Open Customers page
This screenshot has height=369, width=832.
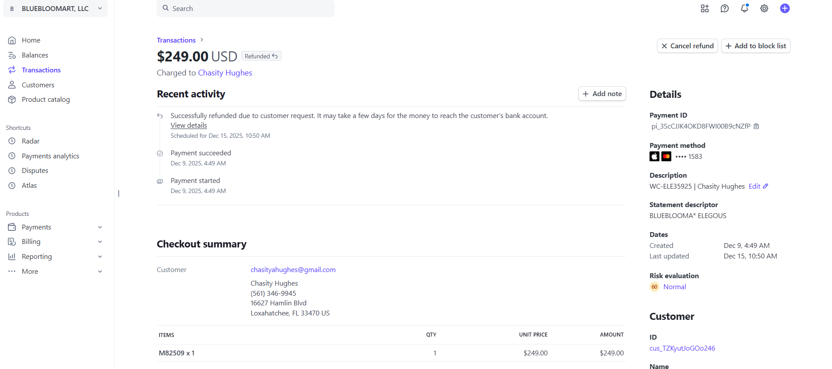(38, 85)
